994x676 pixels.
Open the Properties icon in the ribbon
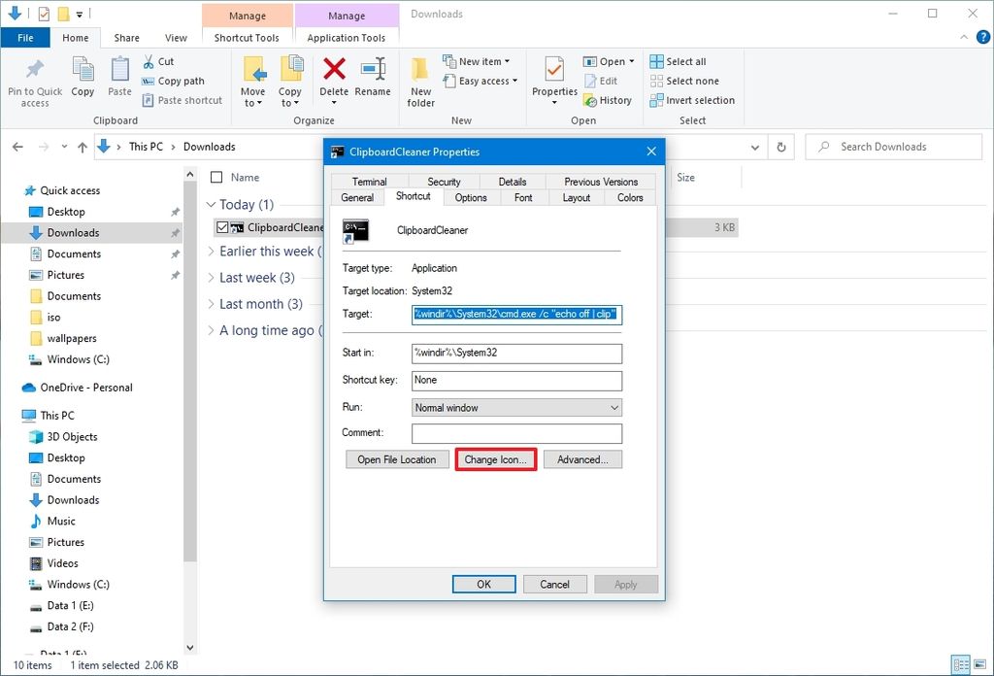click(x=553, y=82)
